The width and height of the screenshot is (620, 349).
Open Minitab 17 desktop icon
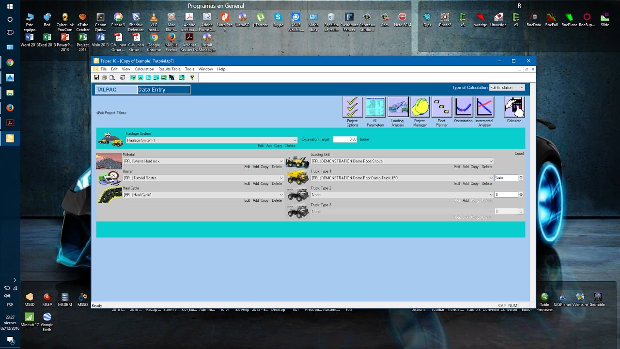pyautogui.click(x=29, y=320)
